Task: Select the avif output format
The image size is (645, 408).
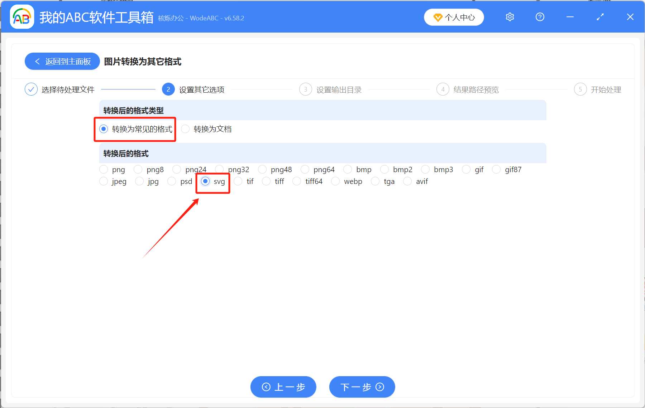Action: click(407, 181)
